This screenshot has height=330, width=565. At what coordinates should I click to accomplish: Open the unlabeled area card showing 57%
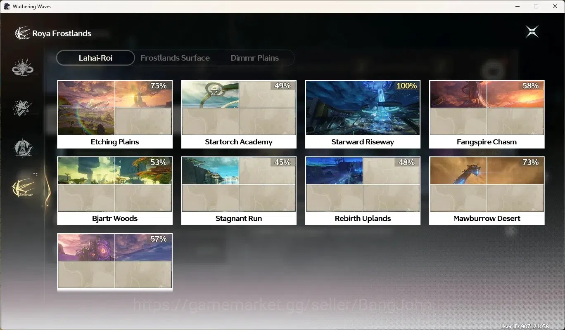click(115, 262)
